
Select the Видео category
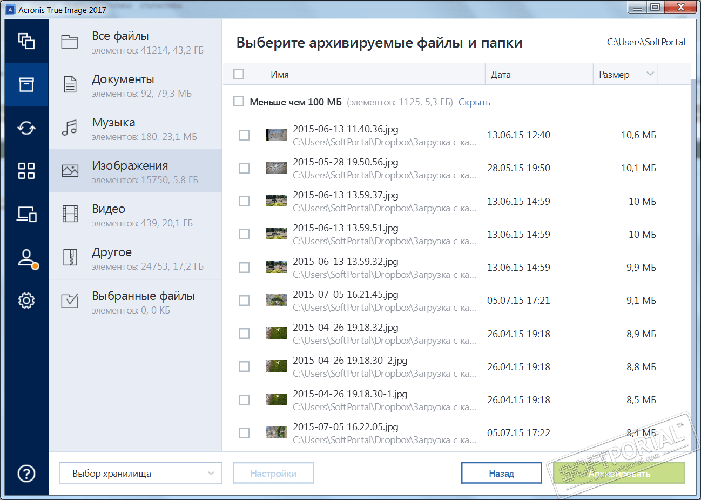pos(135,214)
